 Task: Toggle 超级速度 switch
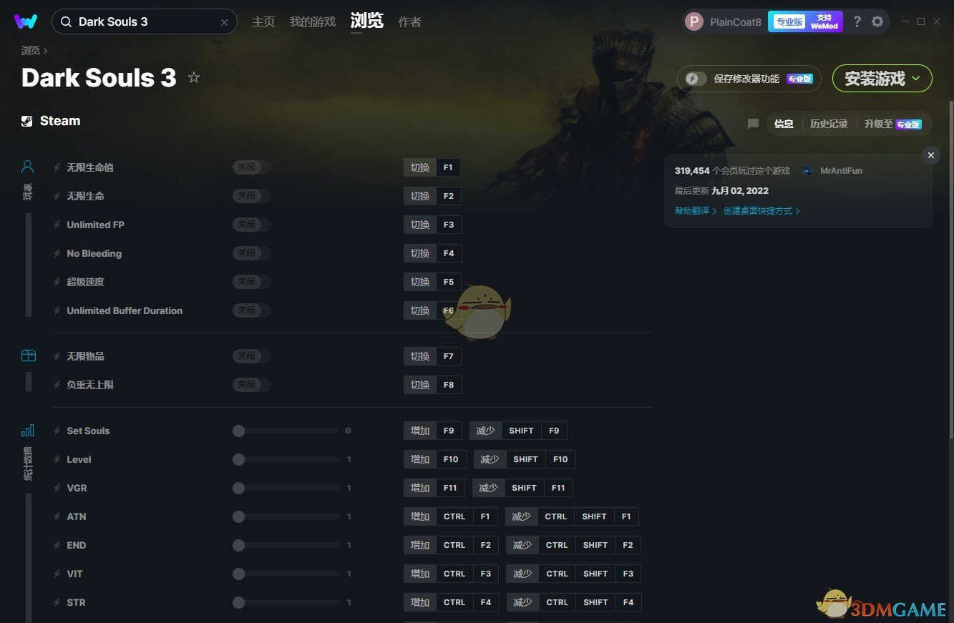[251, 282]
